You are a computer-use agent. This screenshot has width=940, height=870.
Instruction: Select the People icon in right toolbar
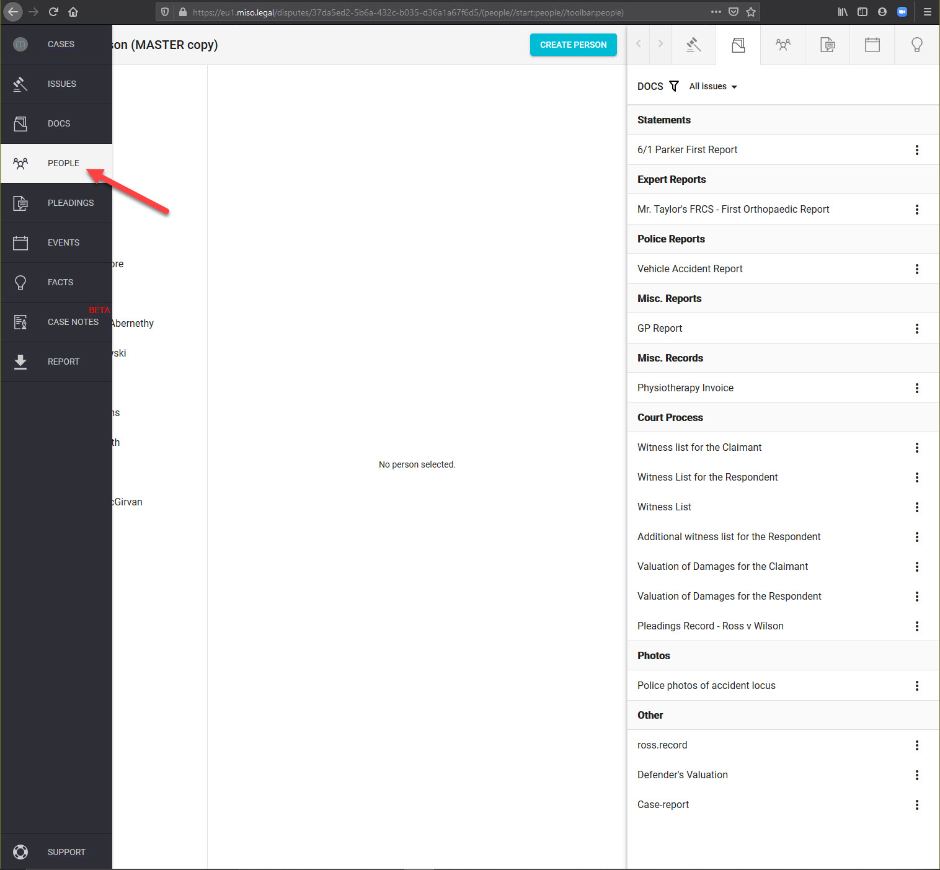point(783,45)
